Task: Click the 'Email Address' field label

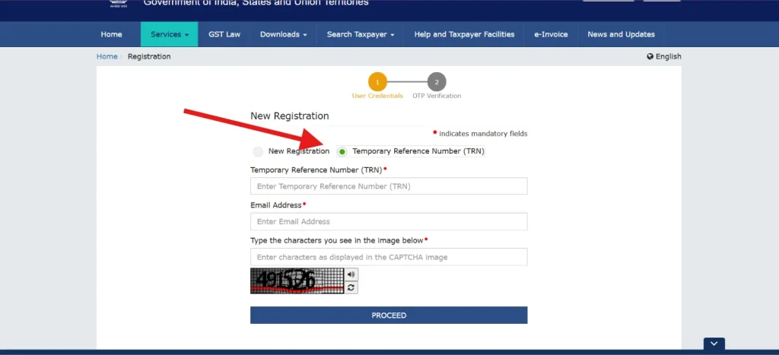Action: coord(275,205)
